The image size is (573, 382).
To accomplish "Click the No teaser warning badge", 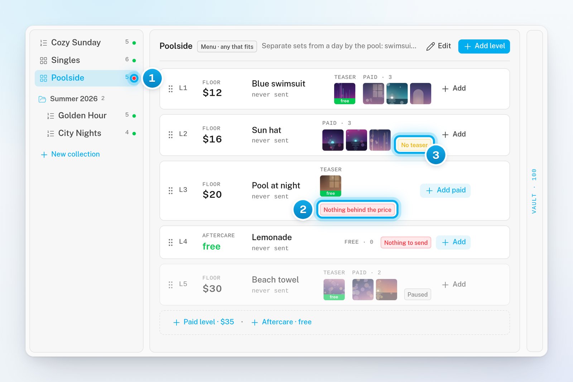I will pyautogui.click(x=414, y=145).
